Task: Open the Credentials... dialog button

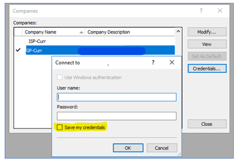Action: click(x=206, y=69)
